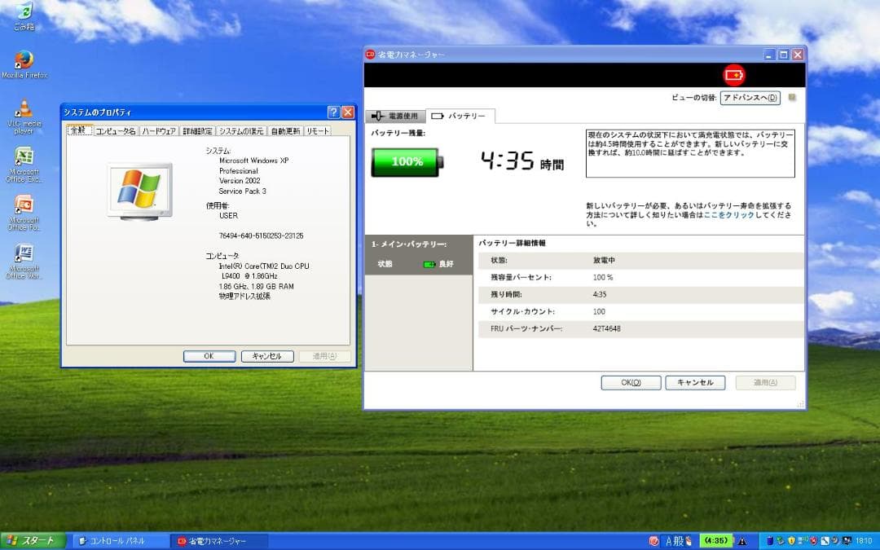Click OK(O) in the Power Manager window
The image size is (880, 550).
coord(631,382)
